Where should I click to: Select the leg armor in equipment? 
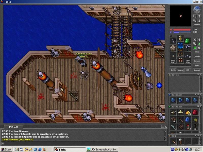(180, 53)
